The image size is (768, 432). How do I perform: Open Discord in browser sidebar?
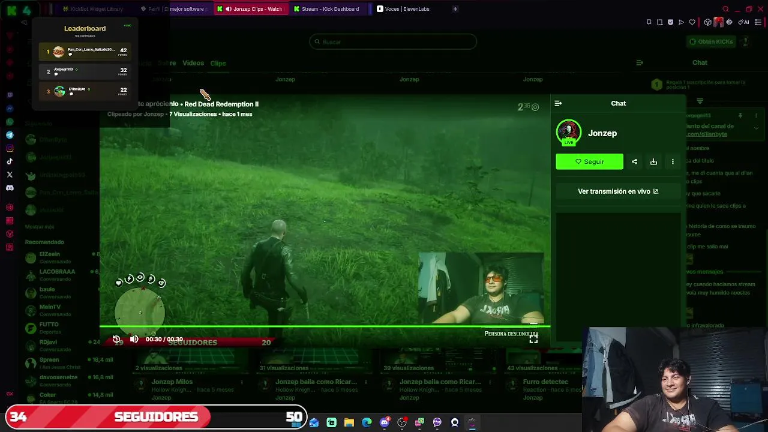pyautogui.click(x=10, y=188)
